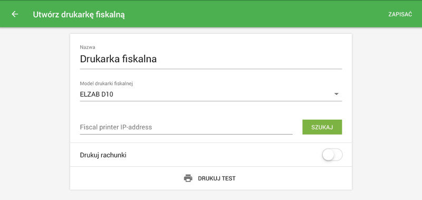Screen dimensions: 422x200
Task: Click empty space in the green header bar
Action: tap(256, 14)
